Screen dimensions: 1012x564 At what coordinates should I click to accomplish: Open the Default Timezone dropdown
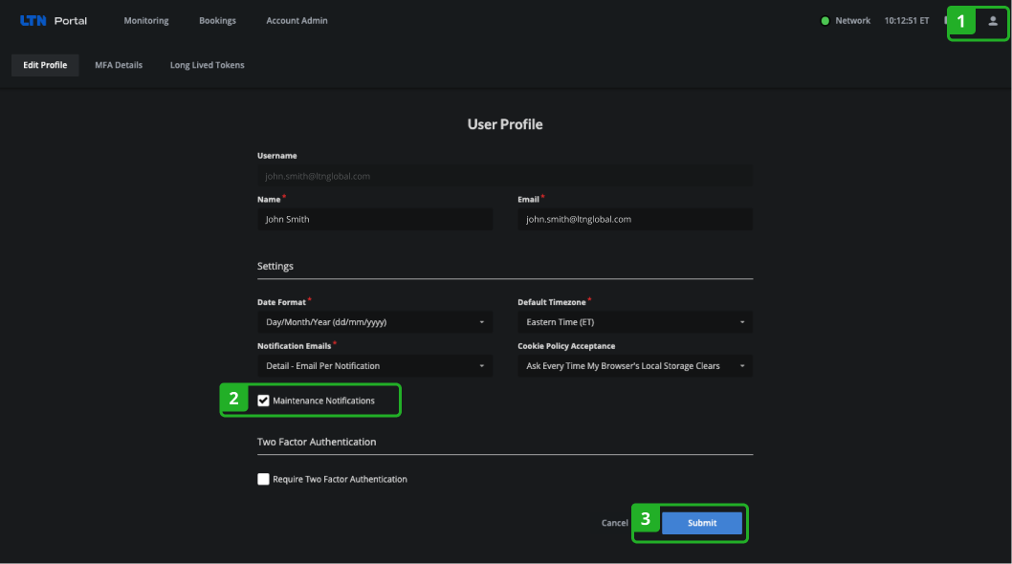[x=635, y=322]
